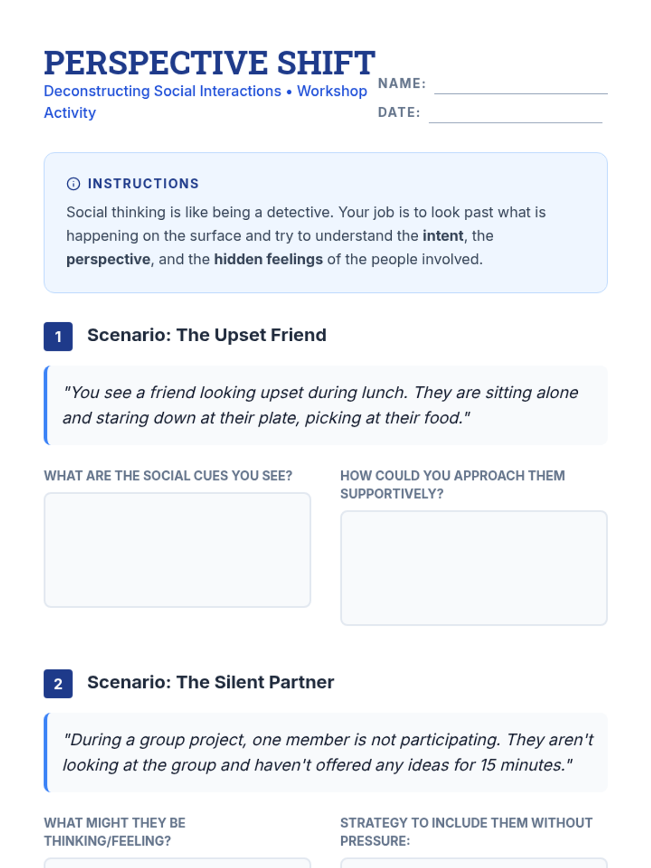Viewport: 651px width, 868px height.
Task: Click the PERSPECTIVE SHIFT title
Action: coord(209,62)
